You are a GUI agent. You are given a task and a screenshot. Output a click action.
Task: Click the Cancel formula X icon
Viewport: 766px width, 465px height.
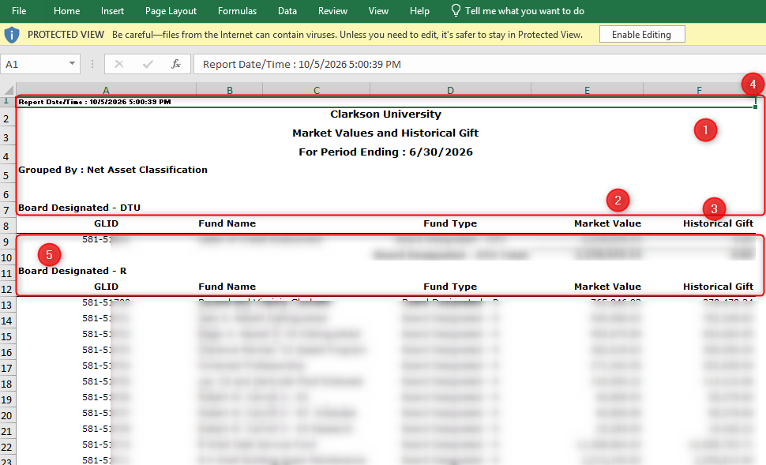click(x=118, y=64)
